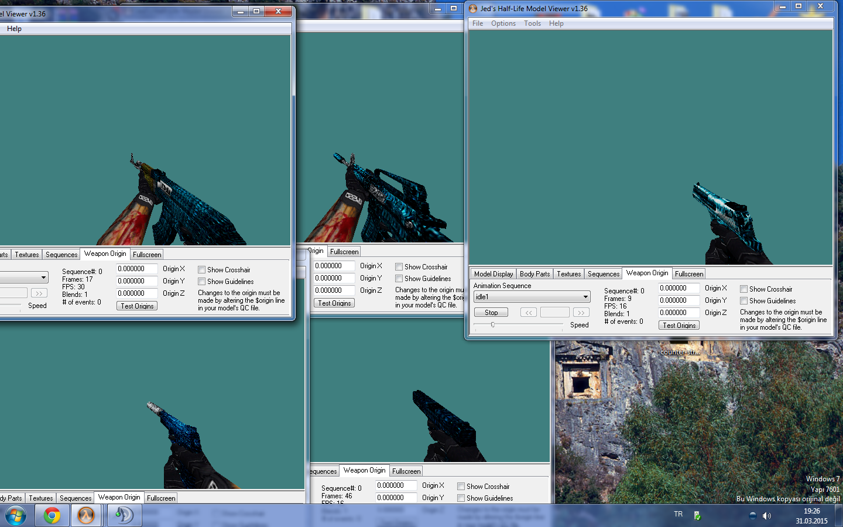Open the Textures tab in AK-47 window
This screenshot has height=527, width=843.
coord(27,255)
